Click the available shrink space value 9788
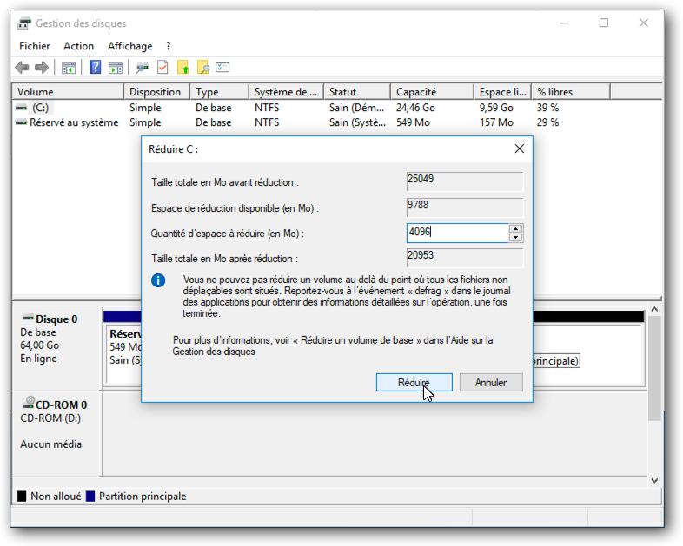The width and height of the screenshot is (683, 546). click(x=465, y=207)
